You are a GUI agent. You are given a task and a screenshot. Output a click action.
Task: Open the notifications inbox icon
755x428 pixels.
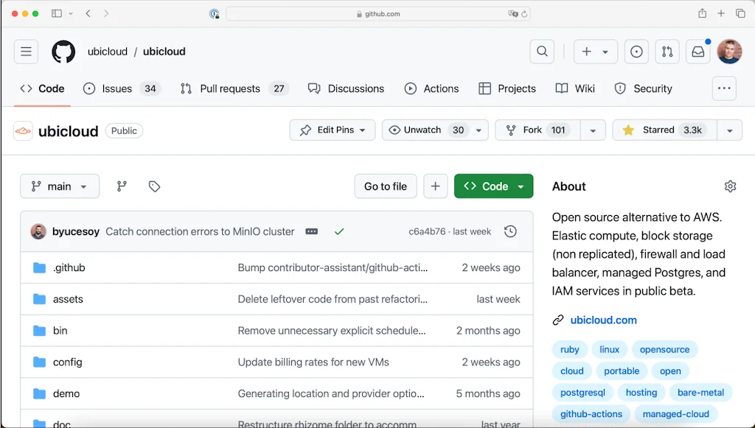[697, 52]
